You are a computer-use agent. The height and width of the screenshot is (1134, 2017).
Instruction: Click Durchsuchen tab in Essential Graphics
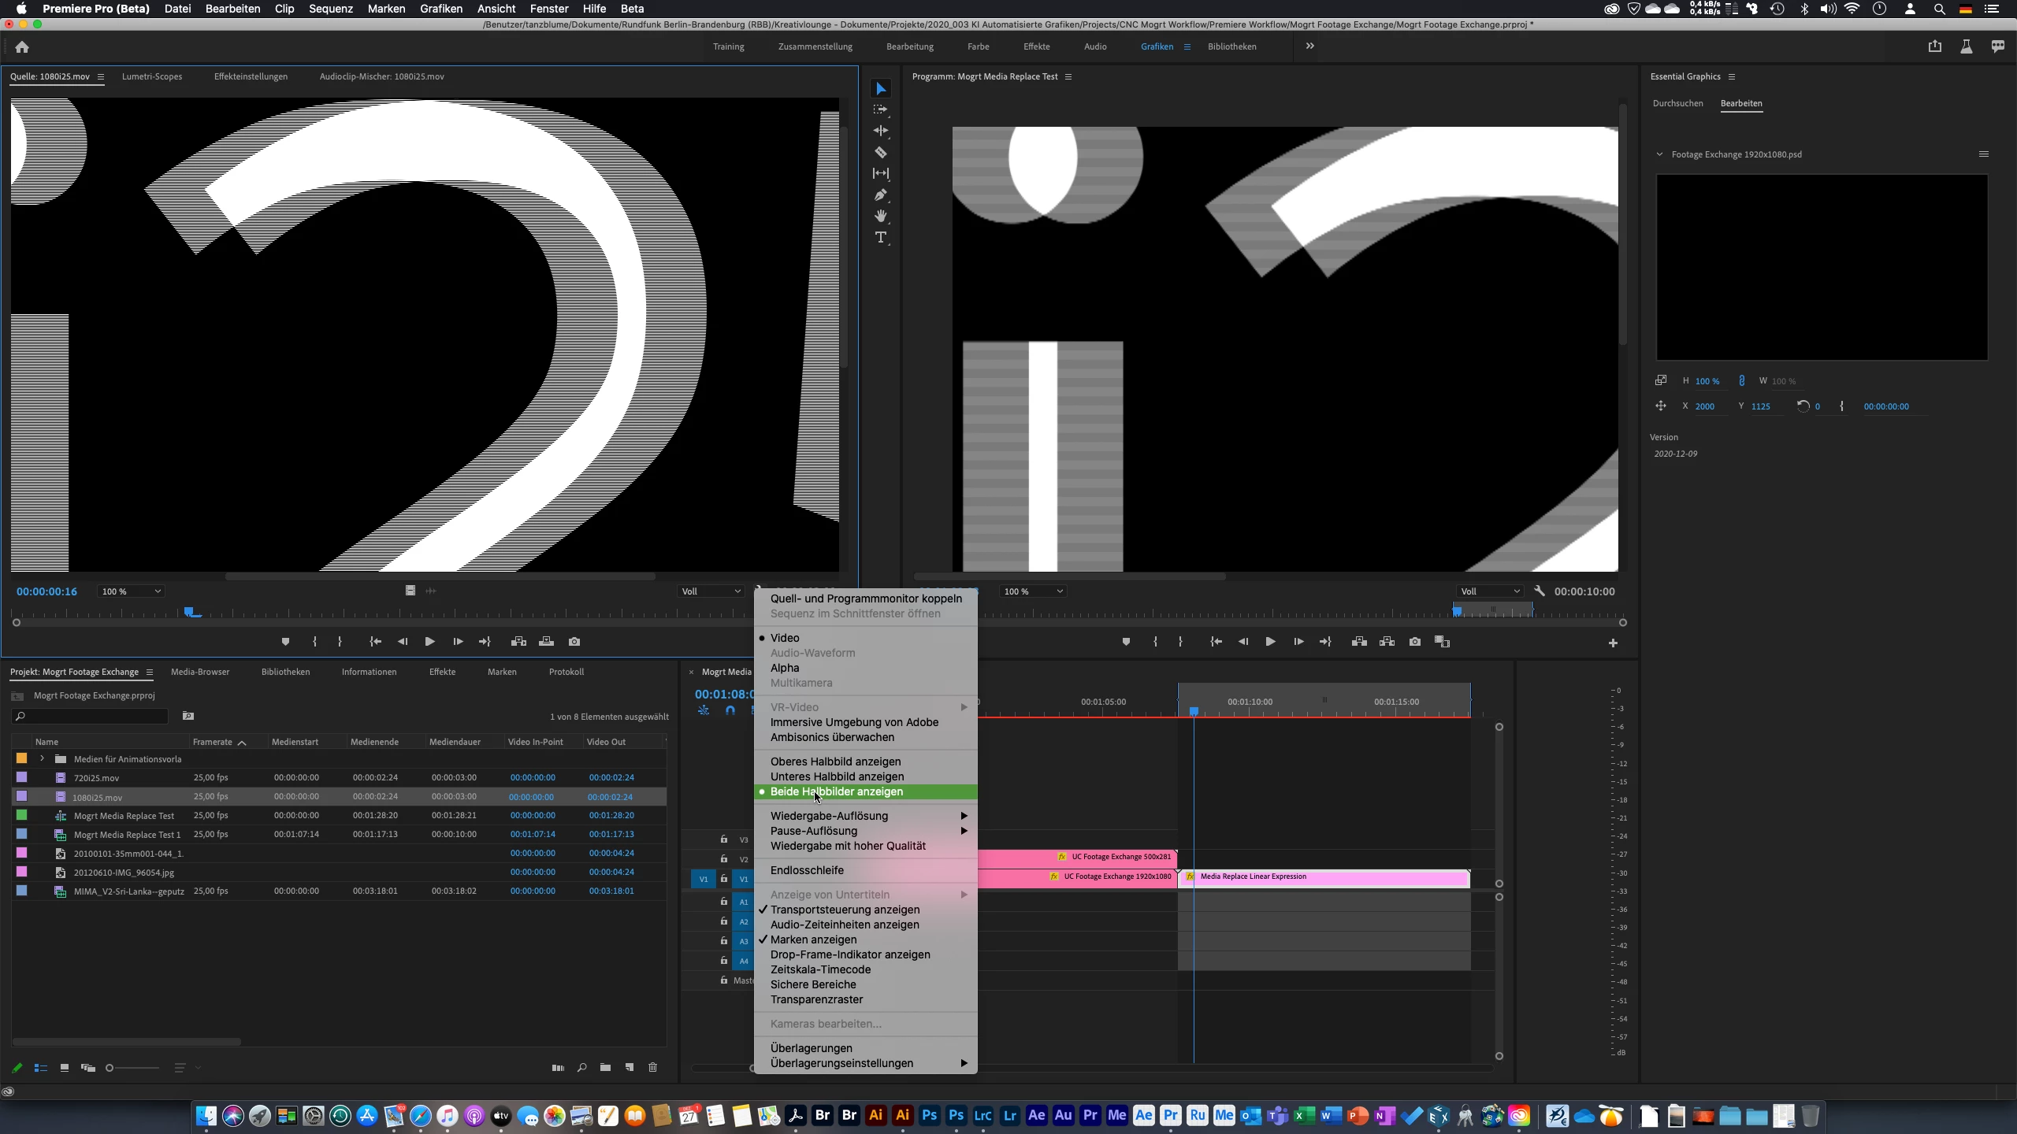1677,103
